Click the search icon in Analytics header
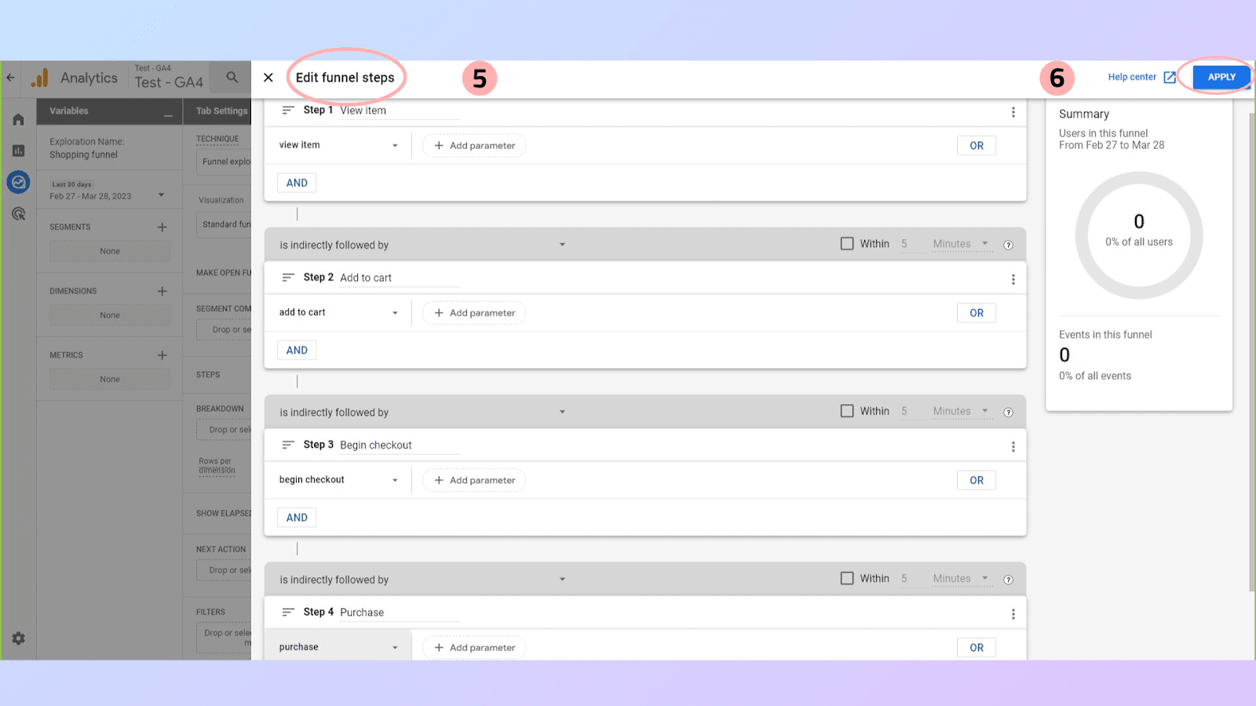The height and width of the screenshot is (706, 1256). (232, 77)
